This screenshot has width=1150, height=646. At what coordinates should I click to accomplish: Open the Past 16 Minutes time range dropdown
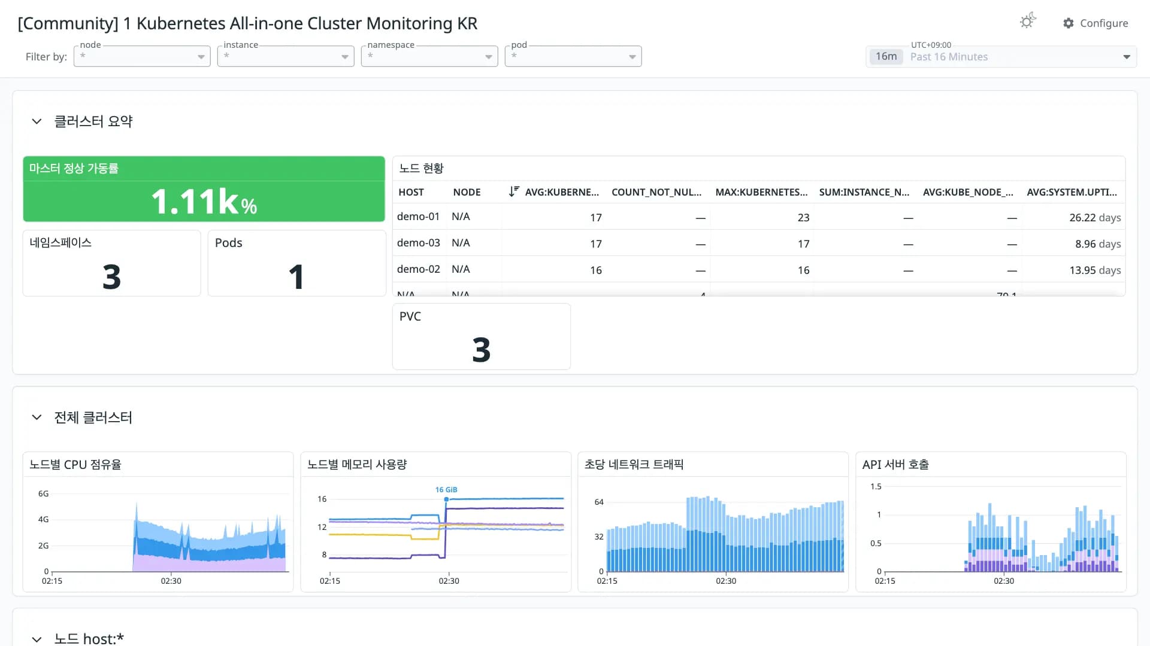click(1001, 57)
